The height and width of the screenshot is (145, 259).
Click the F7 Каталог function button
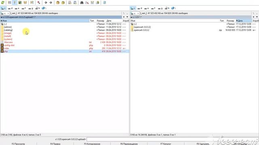pos(166,144)
